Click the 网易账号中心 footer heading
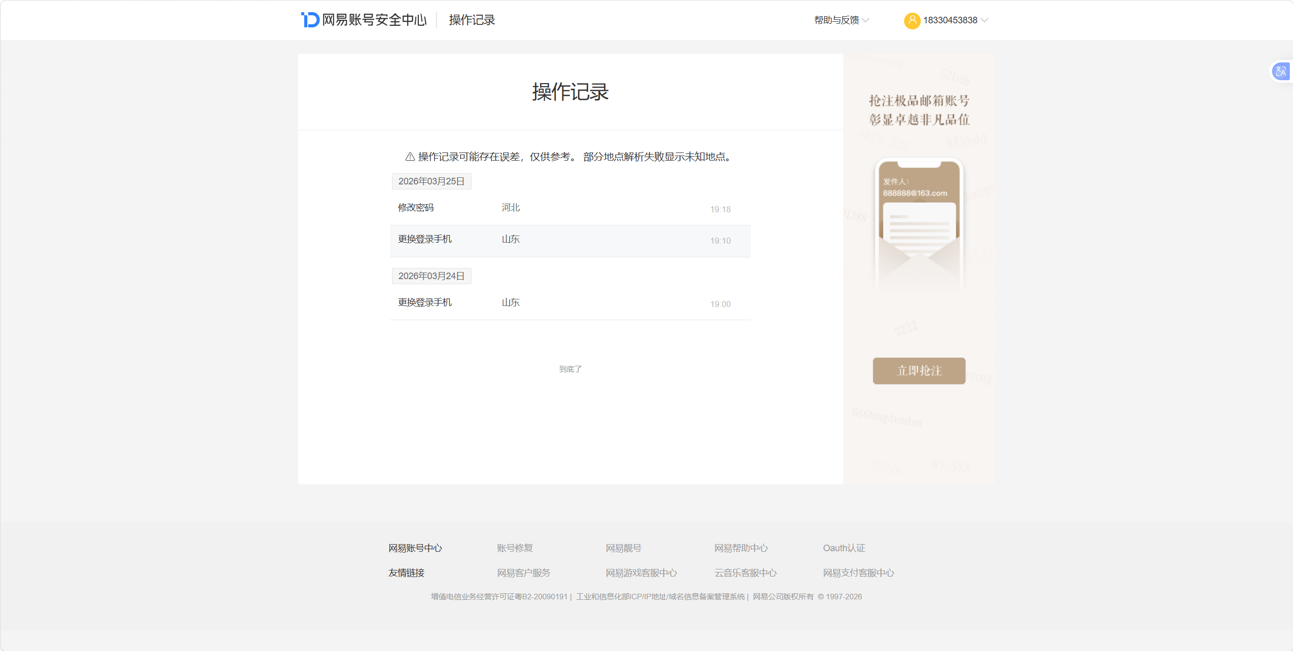Viewport: 1293px width, 651px height. click(415, 548)
